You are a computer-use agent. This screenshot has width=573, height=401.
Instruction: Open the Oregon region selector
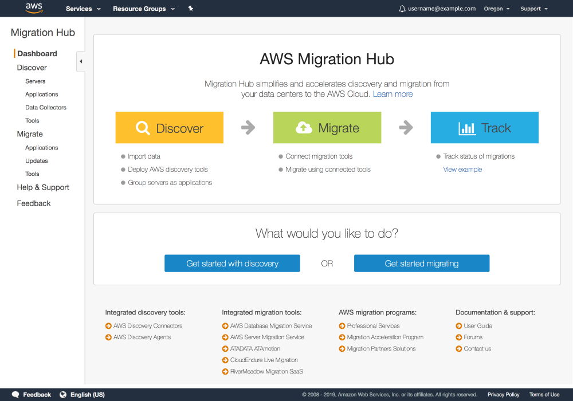click(x=496, y=9)
